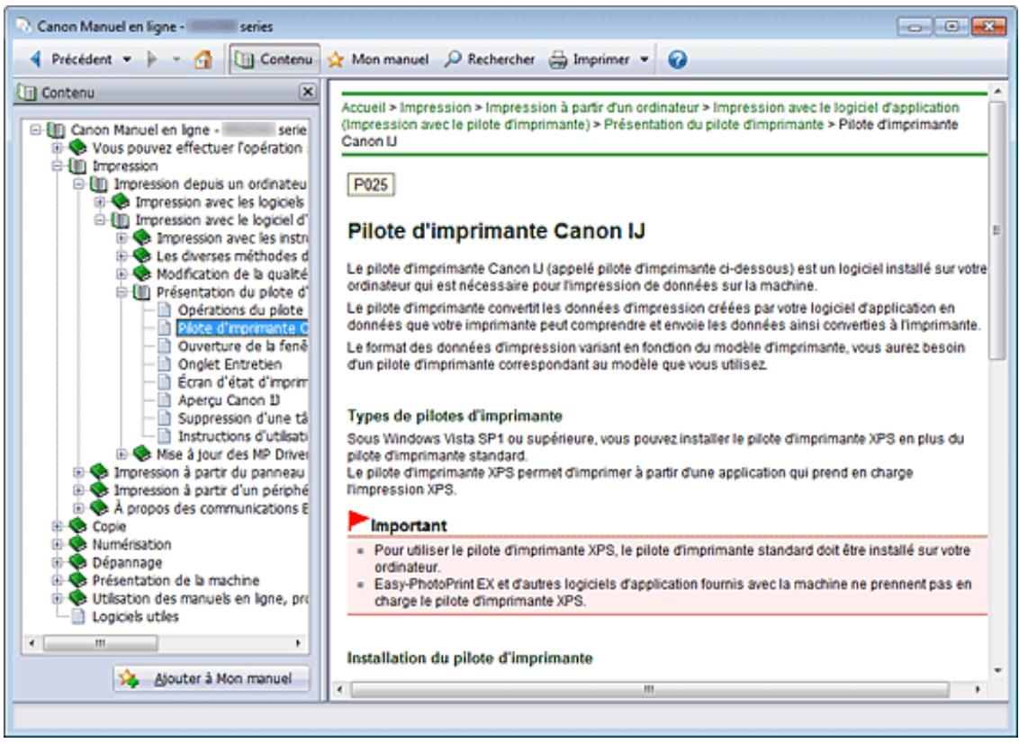
Task: Collapse the Impression tree node
Action: tap(58, 166)
